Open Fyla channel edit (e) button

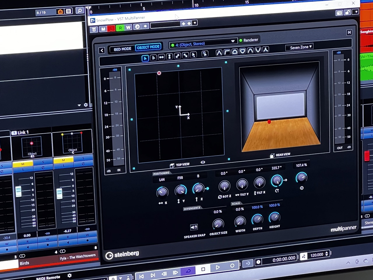(83, 163)
